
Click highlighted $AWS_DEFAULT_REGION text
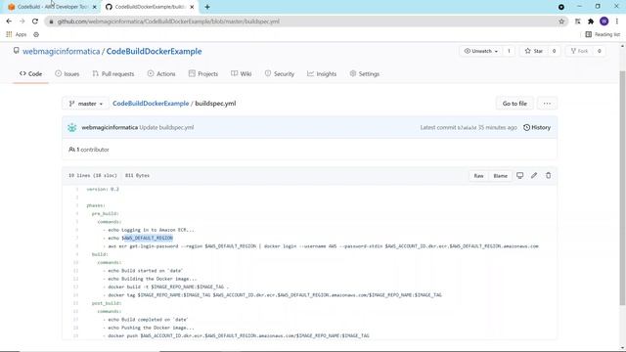(x=148, y=238)
